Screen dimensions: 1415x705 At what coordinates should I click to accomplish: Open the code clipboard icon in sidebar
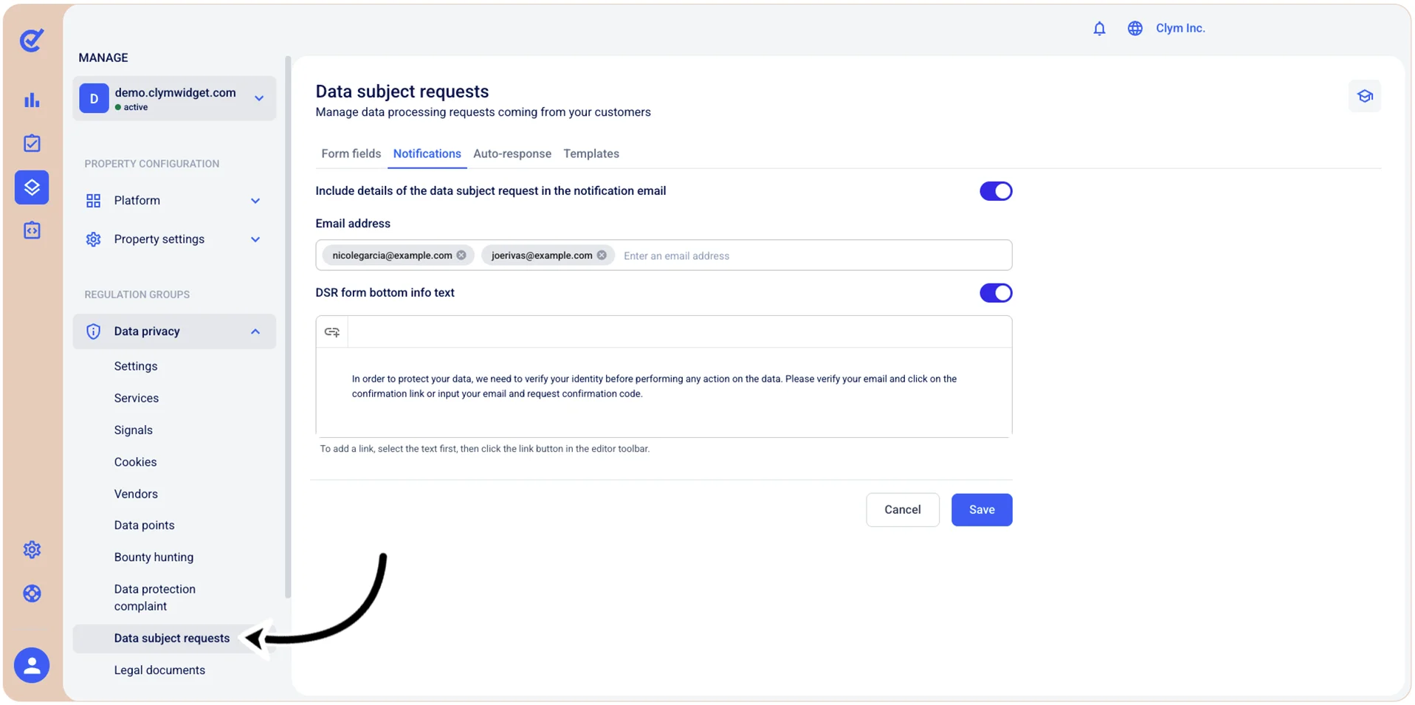click(32, 230)
